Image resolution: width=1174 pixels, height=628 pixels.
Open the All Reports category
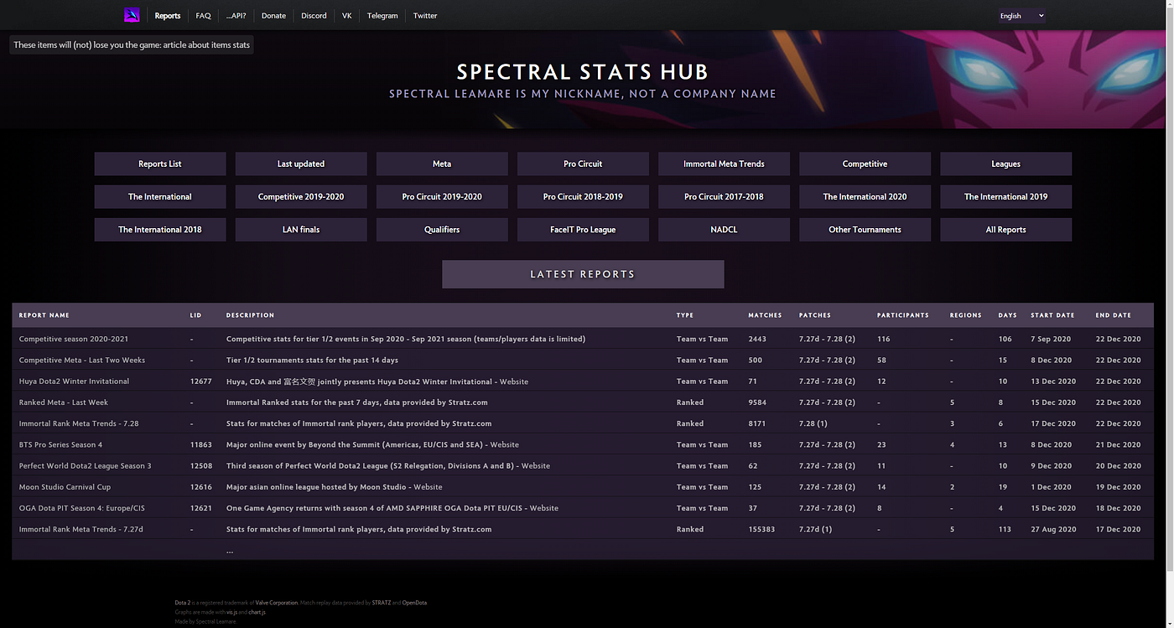pos(1005,229)
